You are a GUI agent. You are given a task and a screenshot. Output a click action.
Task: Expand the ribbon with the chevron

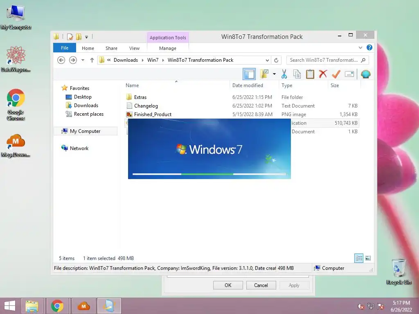[360, 47]
